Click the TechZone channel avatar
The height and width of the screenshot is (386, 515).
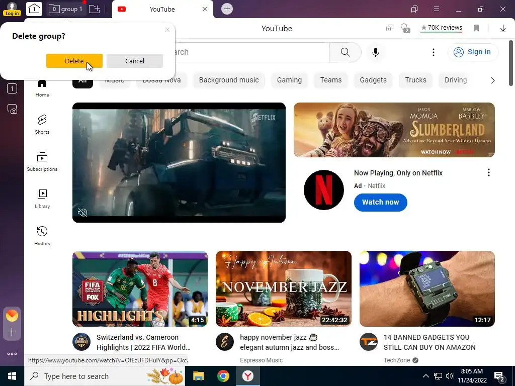click(369, 342)
